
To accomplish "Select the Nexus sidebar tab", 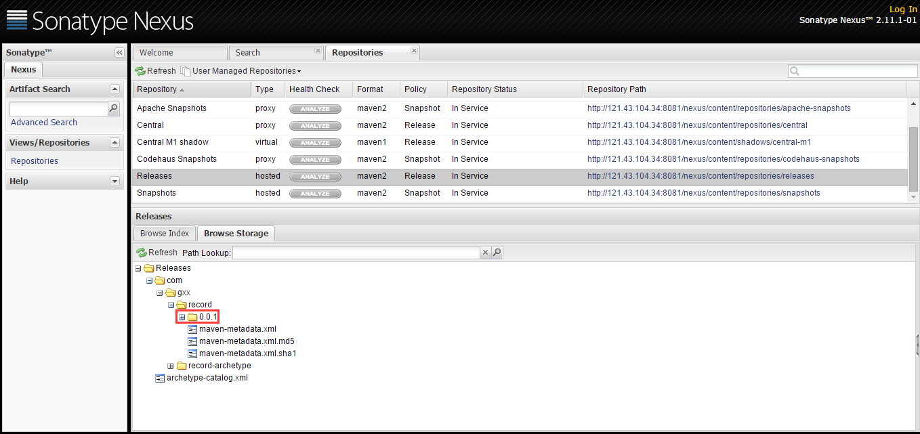I will [x=24, y=70].
